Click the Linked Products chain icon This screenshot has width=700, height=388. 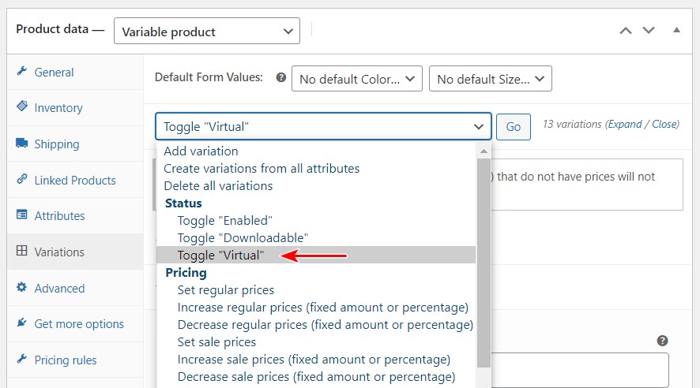coord(21,179)
